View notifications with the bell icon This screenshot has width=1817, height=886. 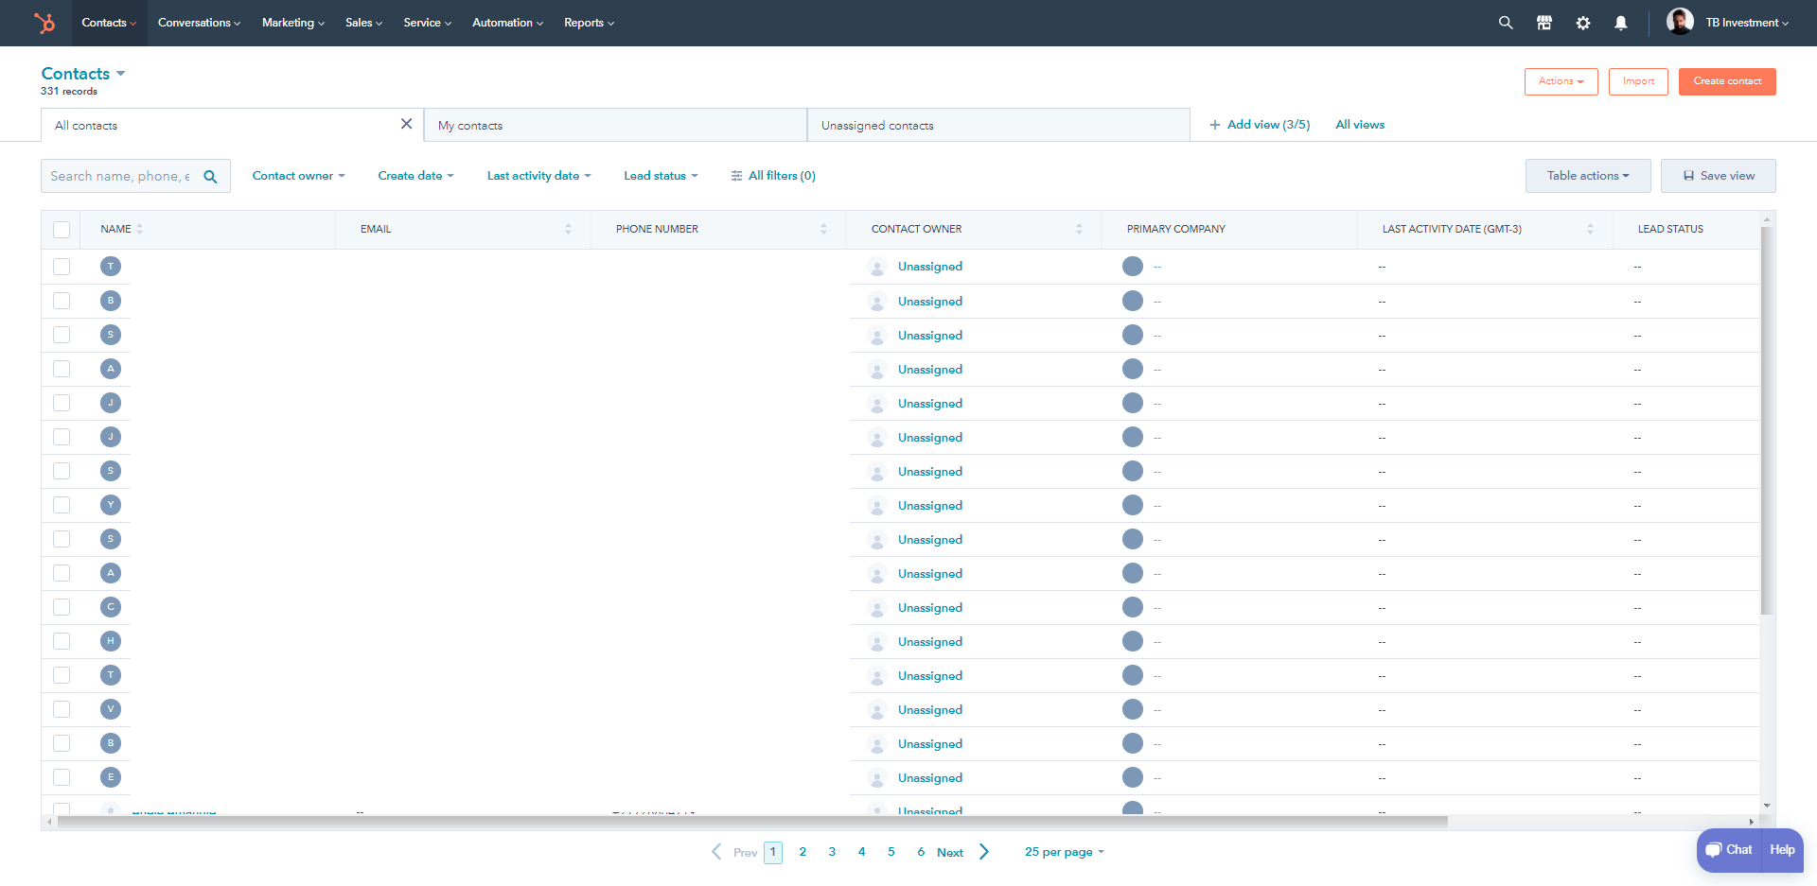click(1621, 23)
